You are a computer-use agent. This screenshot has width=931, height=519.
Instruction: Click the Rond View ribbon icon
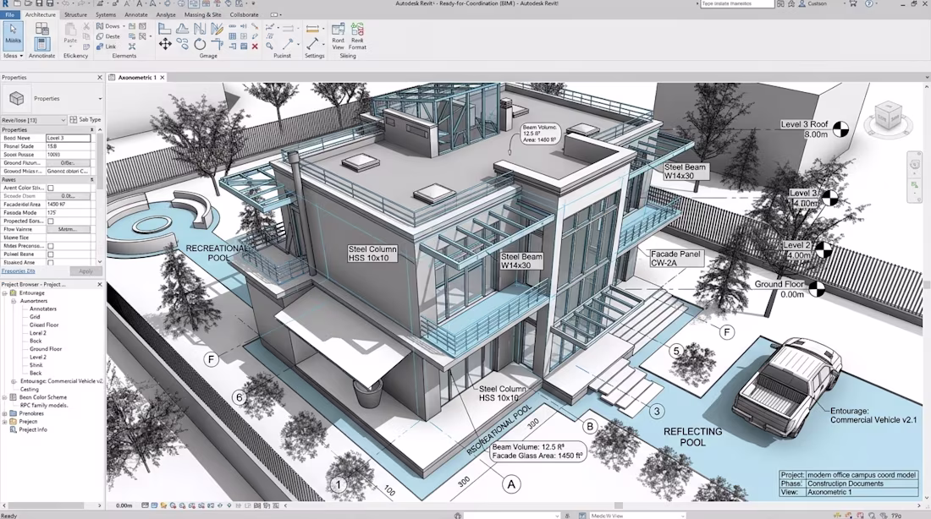pos(338,36)
